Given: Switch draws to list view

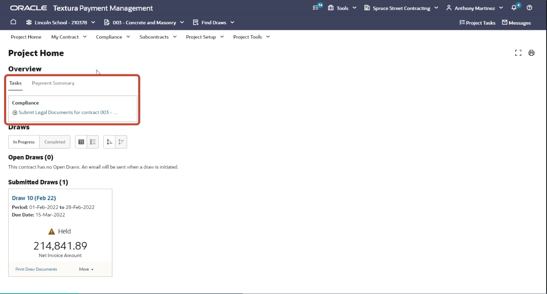Looking at the screenshot, I should coord(93,142).
